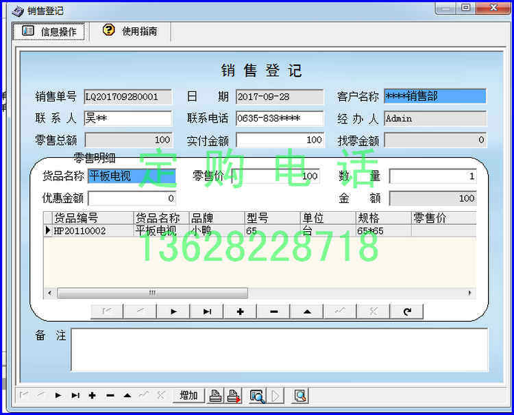Click the 优惠金额 input field
514x415 pixels.
click(132, 198)
